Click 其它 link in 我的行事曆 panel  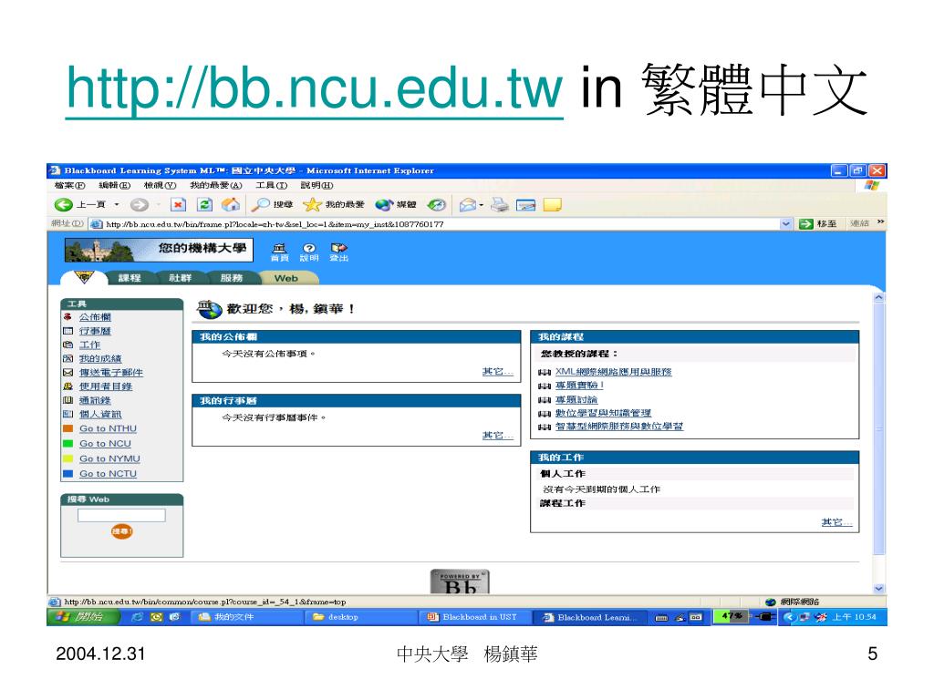click(497, 436)
